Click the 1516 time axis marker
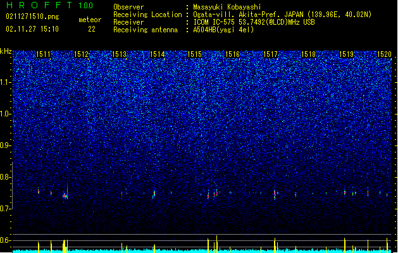Screen dimensions: 398x253 point(232,54)
